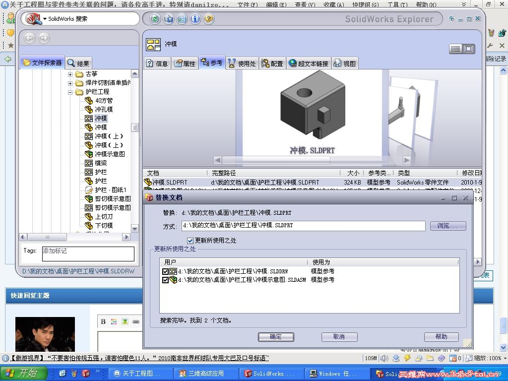
Task: Click the preview scroll left arrow
Action: (218, 160)
